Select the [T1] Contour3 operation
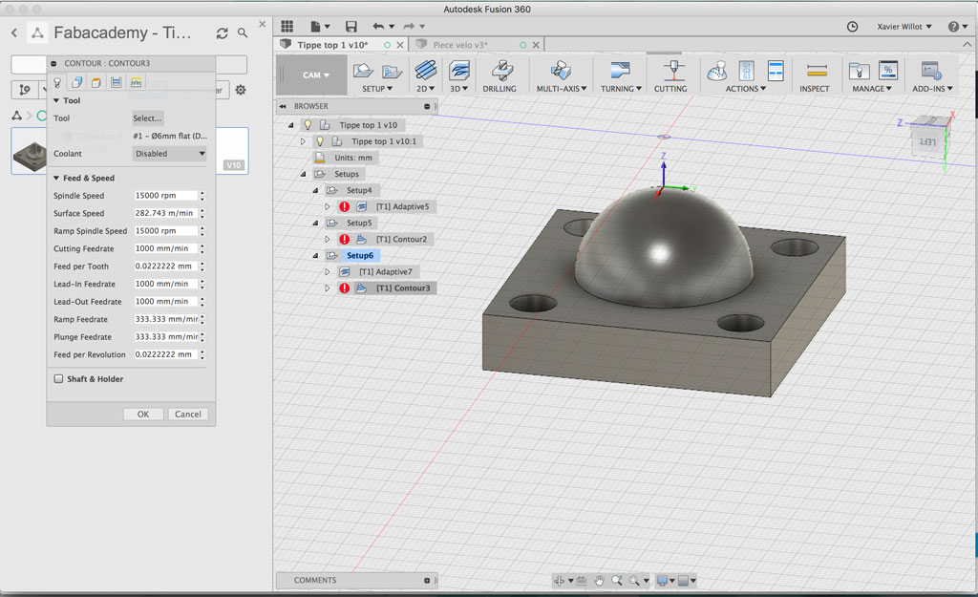The image size is (978, 597). pos(403,288)
